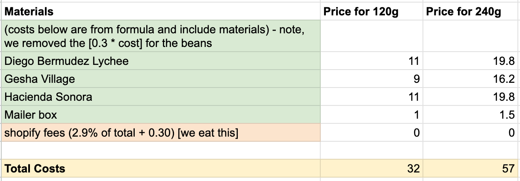The width and height of the screenshot is (520, 181).
Task: Select the Mailer box cell
Action: click(x=161, y=115)
